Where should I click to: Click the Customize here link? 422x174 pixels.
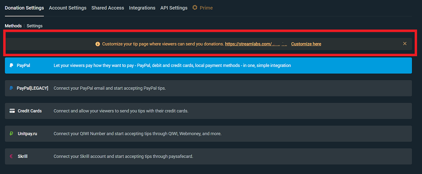306,44
